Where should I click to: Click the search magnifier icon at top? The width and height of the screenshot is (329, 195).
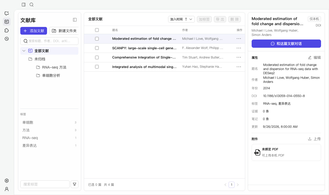click(32, 5)
